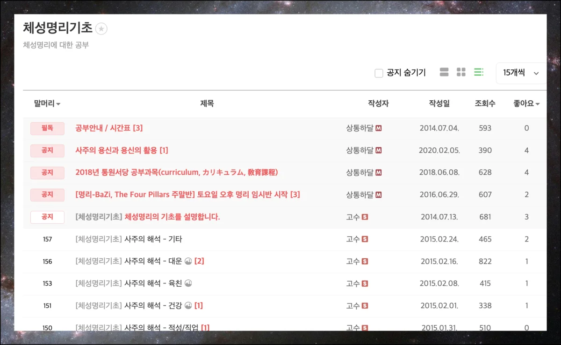Click author 고수 on 사주의 해석 - 건강 row
Screen dimensions: 561x345
coord(352,306)
